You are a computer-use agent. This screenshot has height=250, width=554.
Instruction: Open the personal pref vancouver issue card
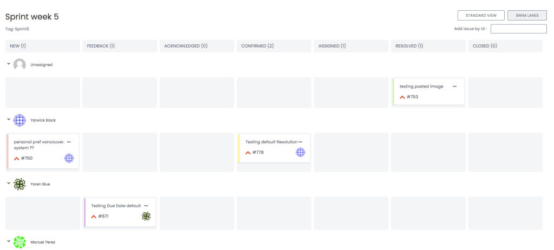tap(39, 142)
